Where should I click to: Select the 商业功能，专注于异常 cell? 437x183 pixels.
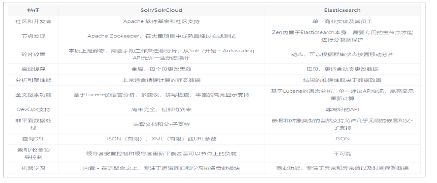tap(342, 168)
